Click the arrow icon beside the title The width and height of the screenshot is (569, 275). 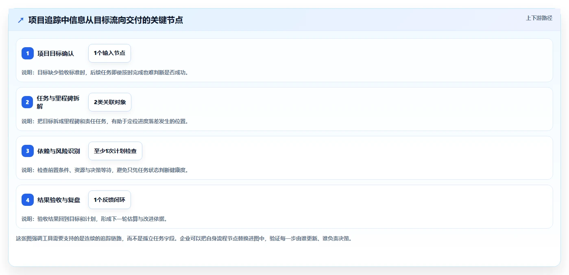point(21,20)
